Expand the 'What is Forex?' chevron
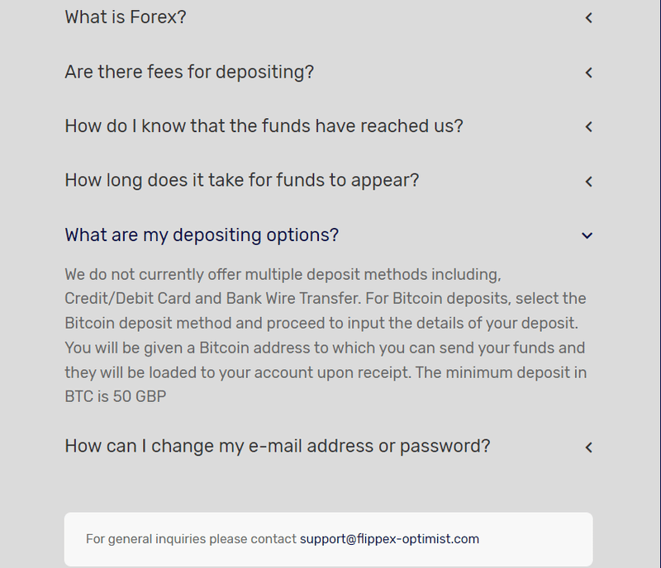The height and width of the screenshot is (568, 661). pyautogui.click(x=588, y=17)
